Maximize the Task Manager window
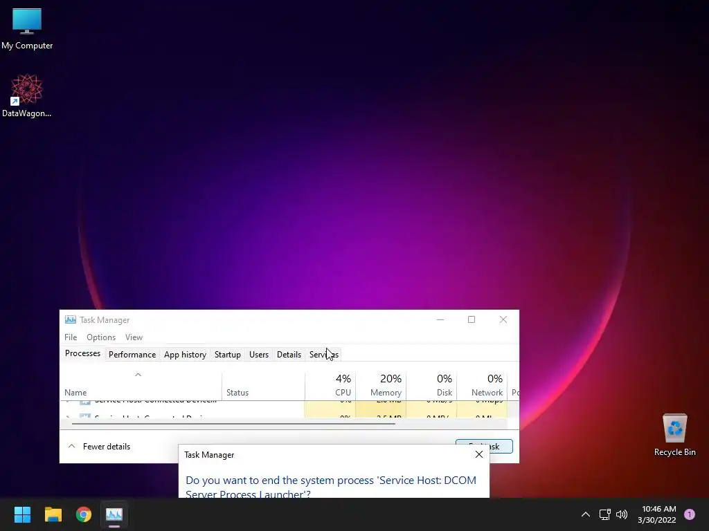Viewport: 709px width, 531px height. click(x=471, y=319)
